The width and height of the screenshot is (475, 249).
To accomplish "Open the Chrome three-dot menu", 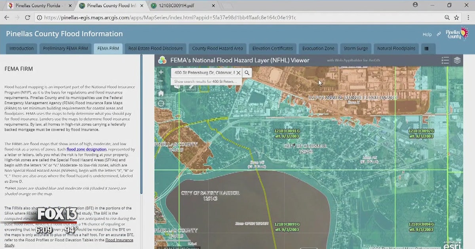I will click(x=467, y=18).
